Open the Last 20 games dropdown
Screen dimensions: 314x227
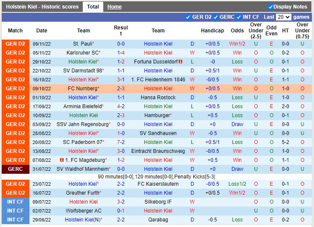[x=283, y=17]
